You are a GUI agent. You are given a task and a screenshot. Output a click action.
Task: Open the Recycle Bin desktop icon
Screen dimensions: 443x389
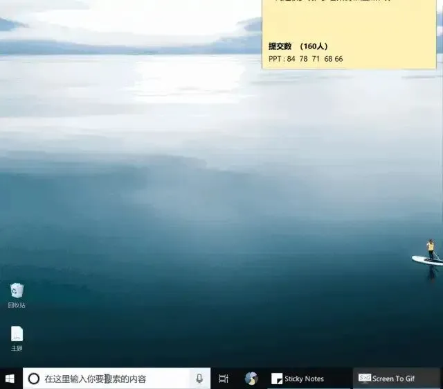(x=17, y=295)
